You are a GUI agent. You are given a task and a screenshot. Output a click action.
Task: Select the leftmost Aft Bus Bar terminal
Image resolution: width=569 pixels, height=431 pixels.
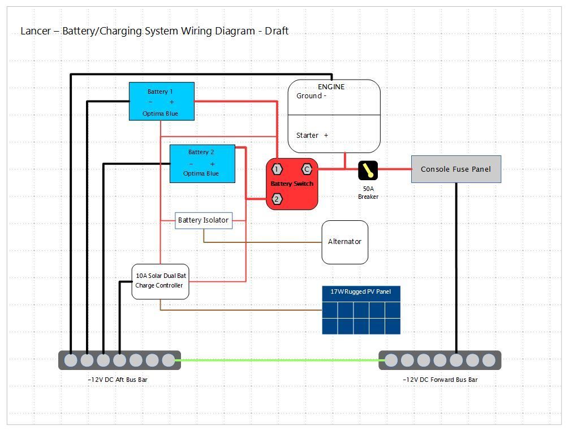coord(71,360)
